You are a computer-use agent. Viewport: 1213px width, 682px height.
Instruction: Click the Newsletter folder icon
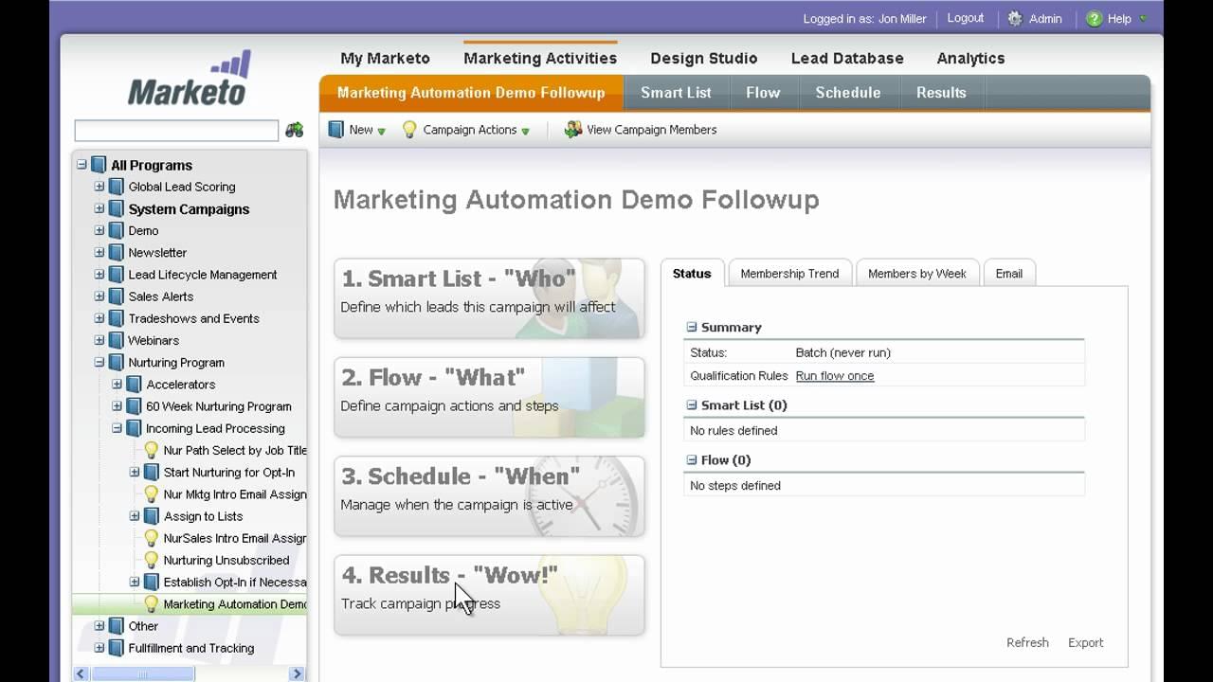[117, 253]
